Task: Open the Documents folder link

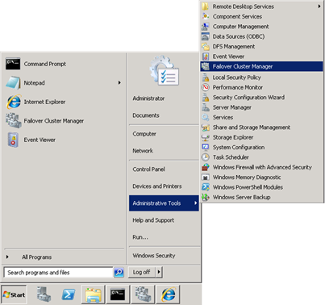Action: point(146,115)
